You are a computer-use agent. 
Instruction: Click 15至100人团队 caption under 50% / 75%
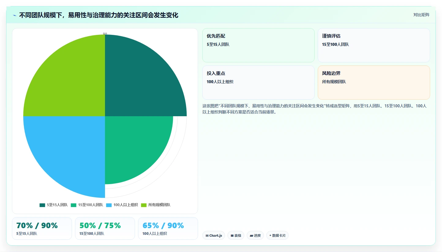click(x=92, y=234)
